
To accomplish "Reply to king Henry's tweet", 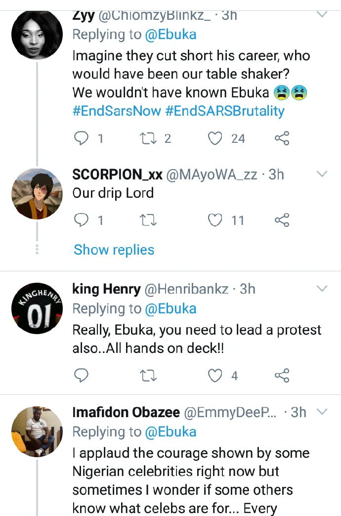I will tap(81, 376).
